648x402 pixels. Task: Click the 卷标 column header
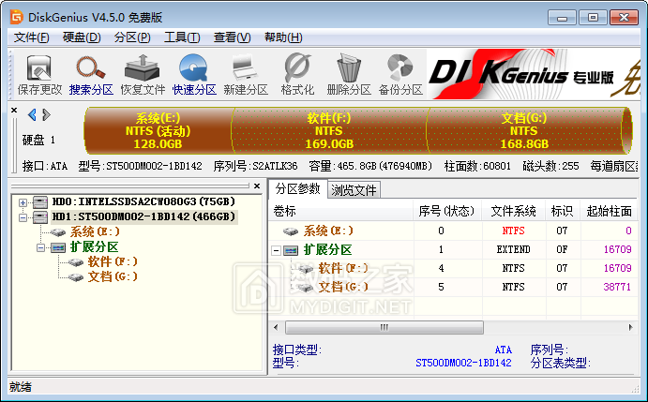341,211
